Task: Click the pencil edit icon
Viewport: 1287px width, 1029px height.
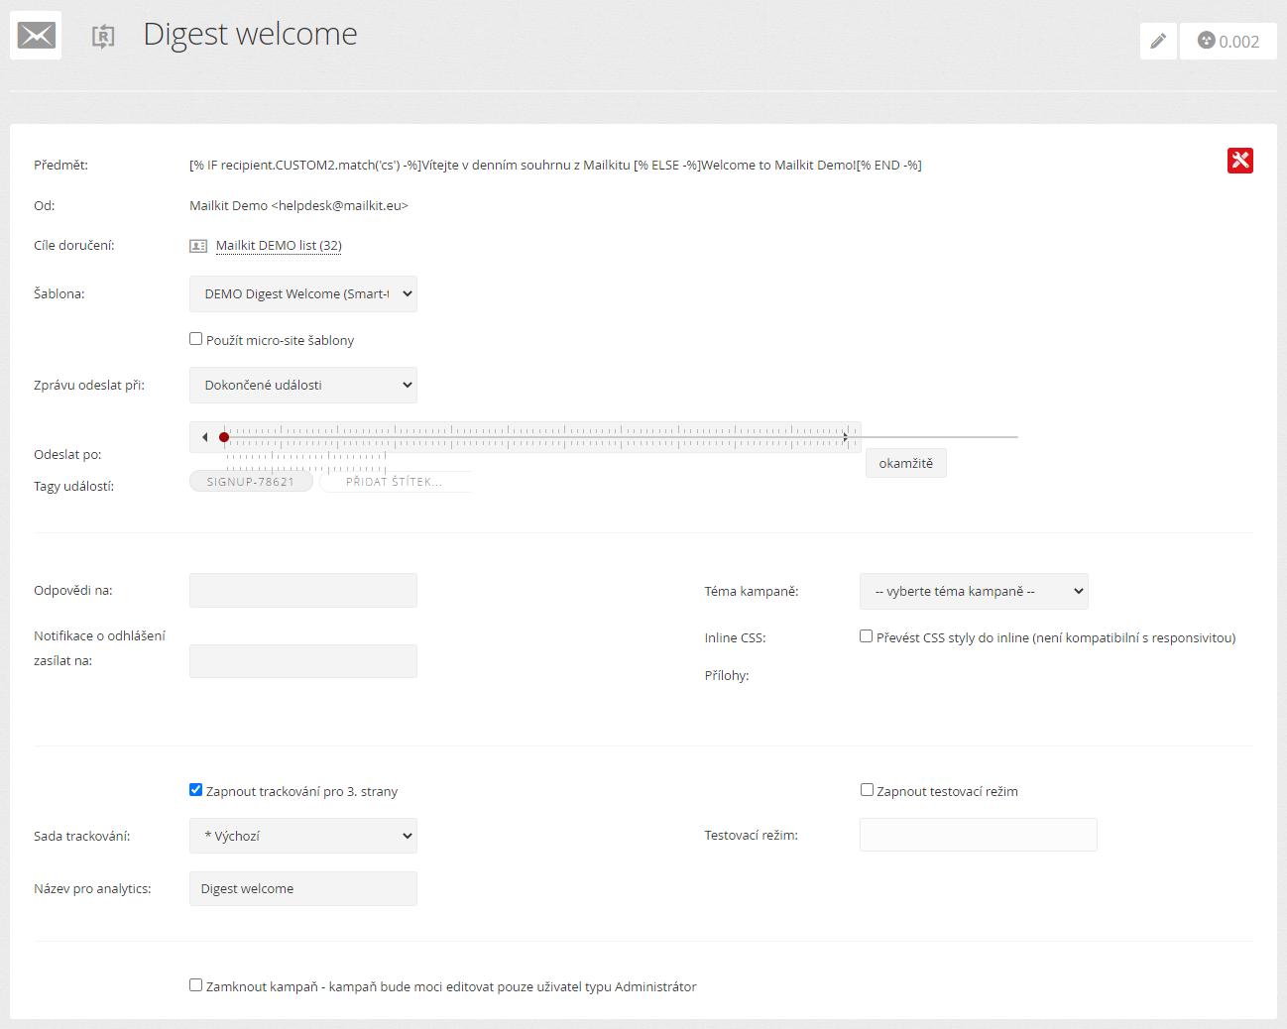Action: [x=1158, y=41]
